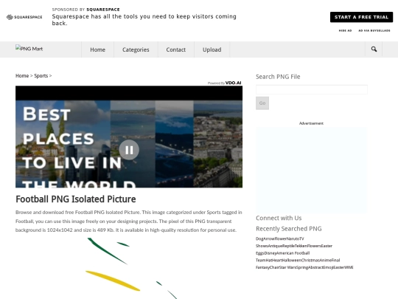This screenshot has height=299, width=398.
Task: Click the PNG Mart site logo
Action: [29, 48]
